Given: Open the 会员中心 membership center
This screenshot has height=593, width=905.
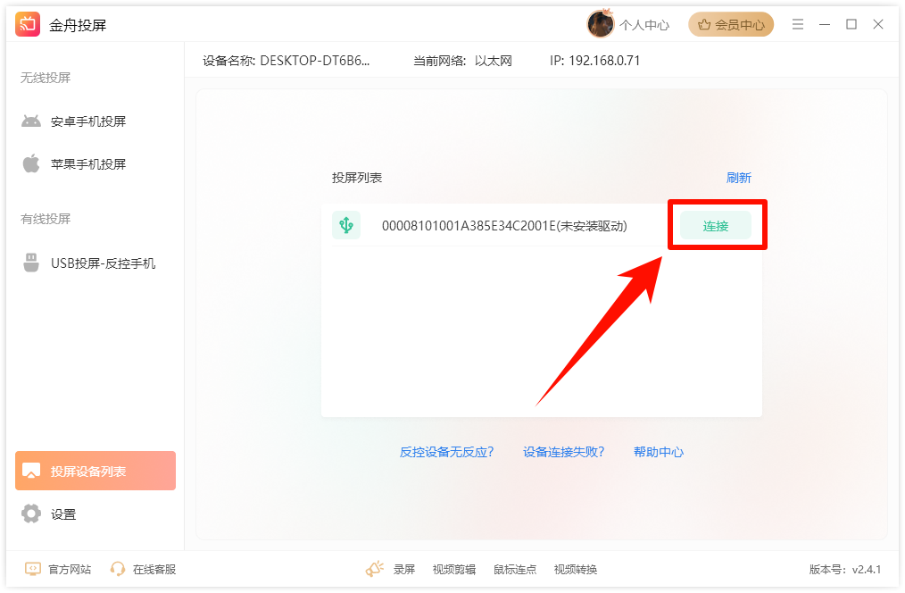Looking at the screenshot, I should tap(731, 25).
